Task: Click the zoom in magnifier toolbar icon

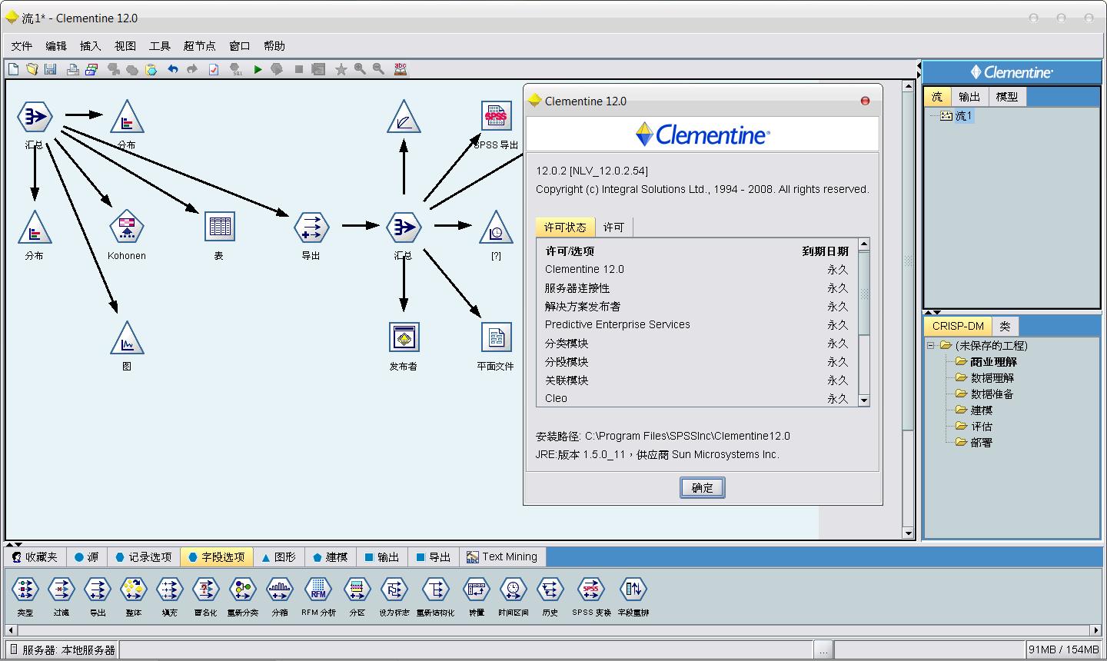Action: tap(359, 69)
